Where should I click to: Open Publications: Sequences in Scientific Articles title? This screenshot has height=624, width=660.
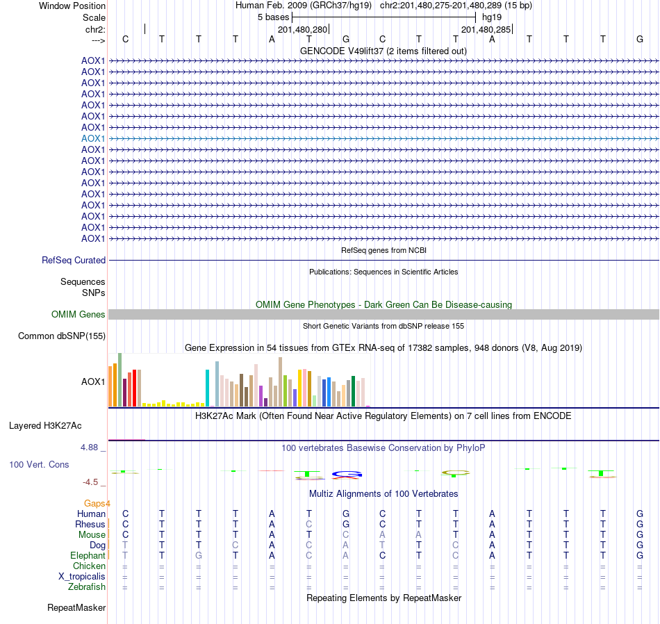coord(383,272)
